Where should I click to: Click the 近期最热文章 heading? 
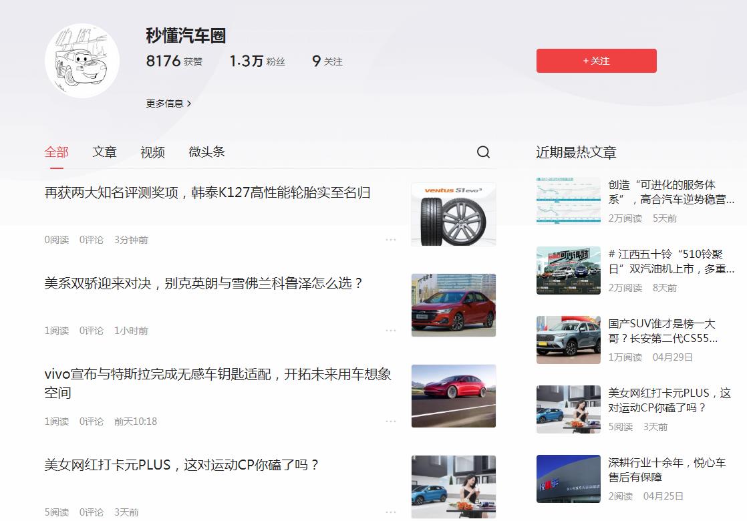pos(576,152)
